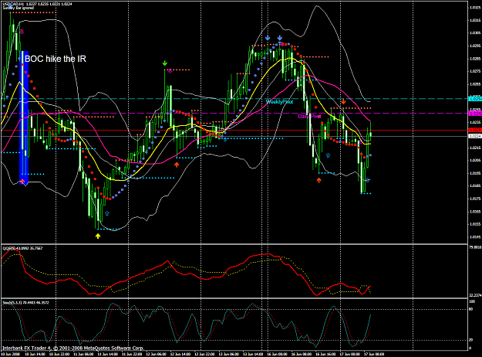482x357 pixels.
Task: Click the 1.0305 price axis label
Action: click(x=475, y=32)
